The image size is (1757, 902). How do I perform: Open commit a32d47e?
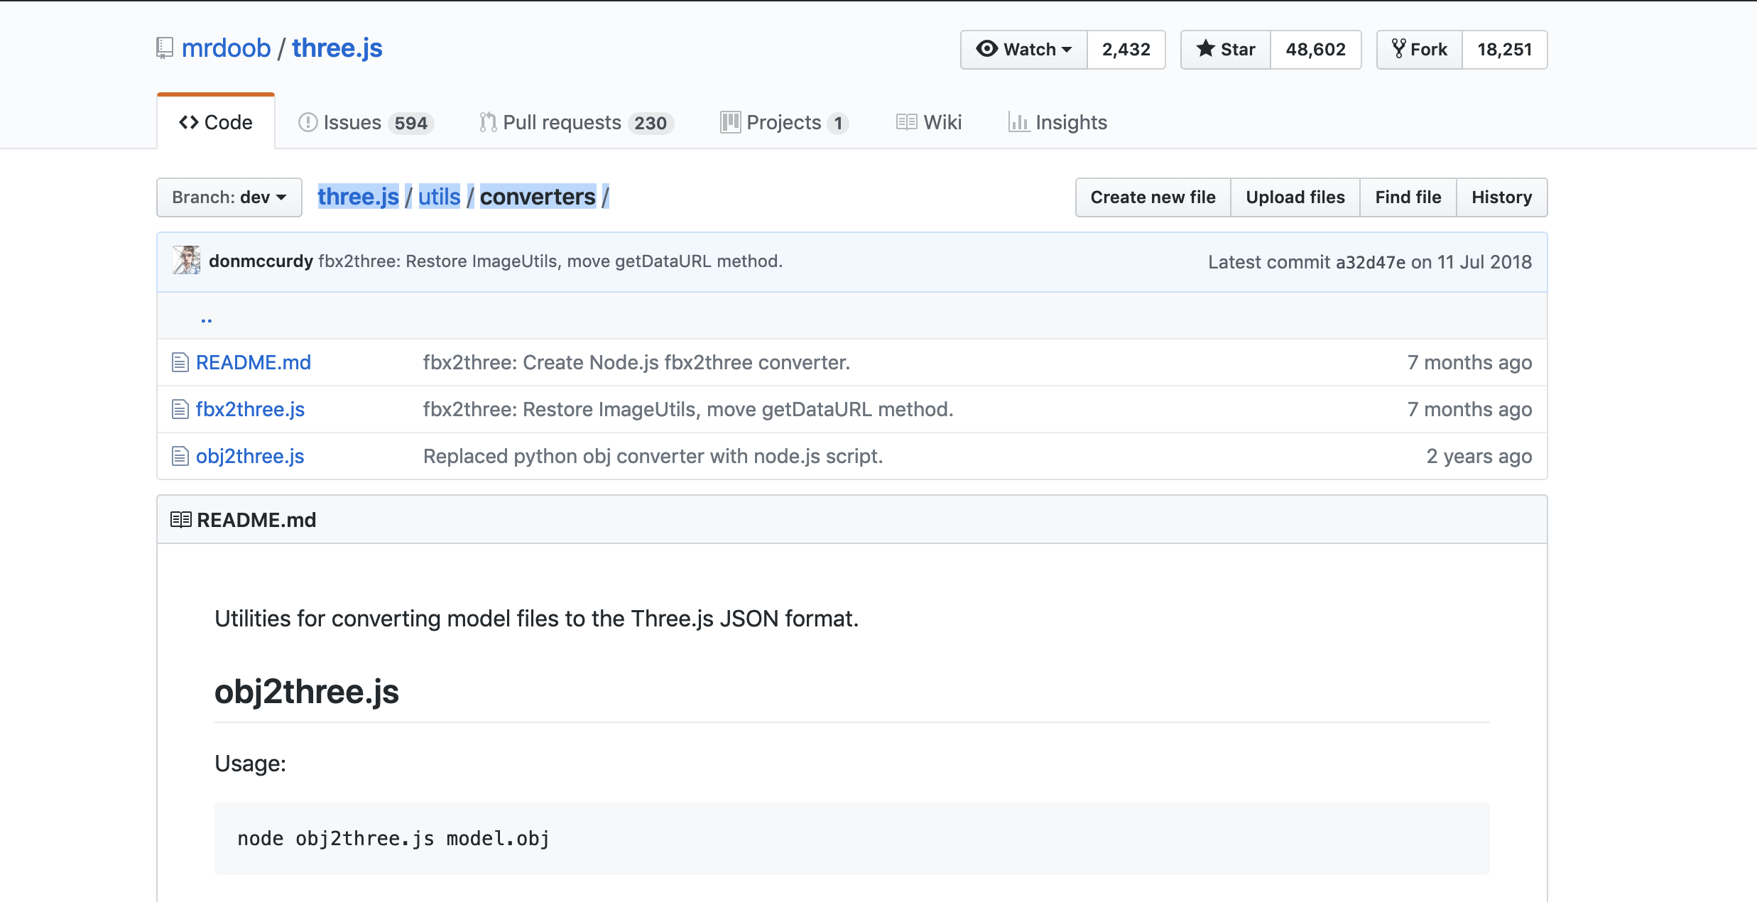click(x=1370, y=262)
